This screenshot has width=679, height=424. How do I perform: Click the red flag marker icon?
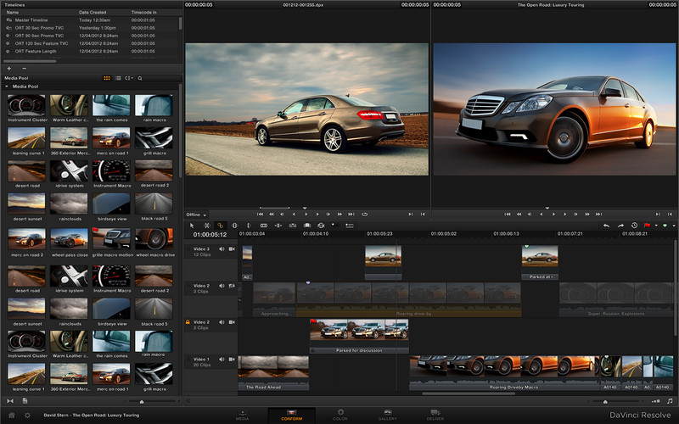point(647,226)
